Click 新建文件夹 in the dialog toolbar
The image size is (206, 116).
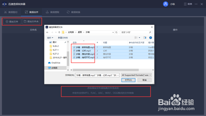[63, 38]
